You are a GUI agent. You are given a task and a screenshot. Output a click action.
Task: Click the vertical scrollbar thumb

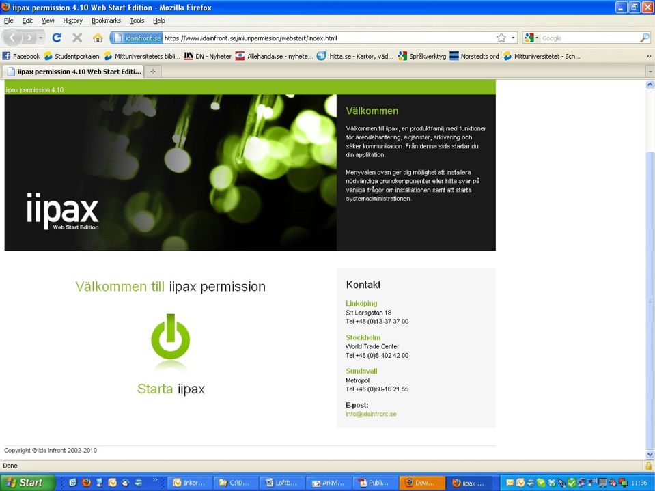point(650,300)
